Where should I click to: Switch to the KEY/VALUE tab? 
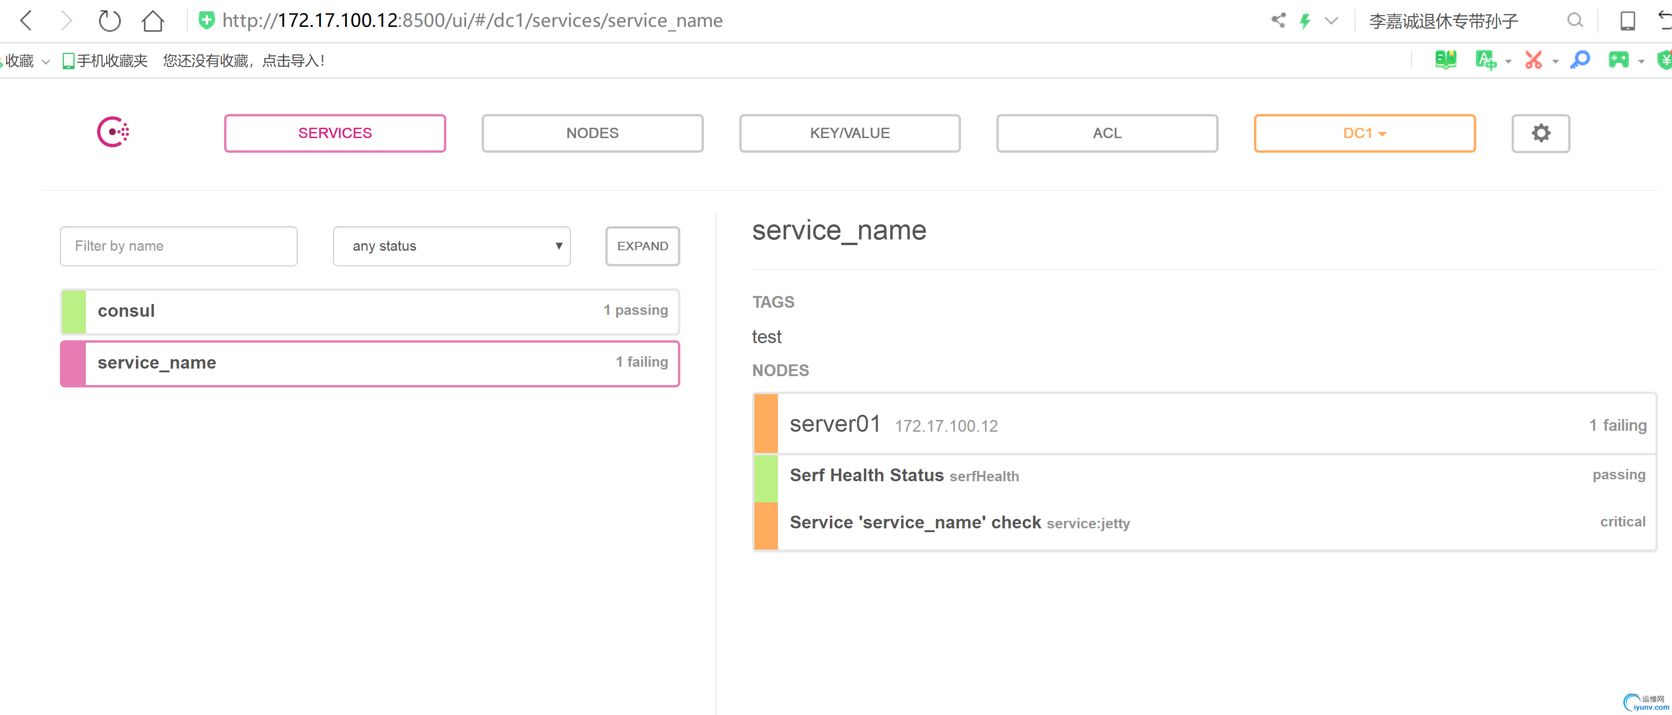point(849,133)
